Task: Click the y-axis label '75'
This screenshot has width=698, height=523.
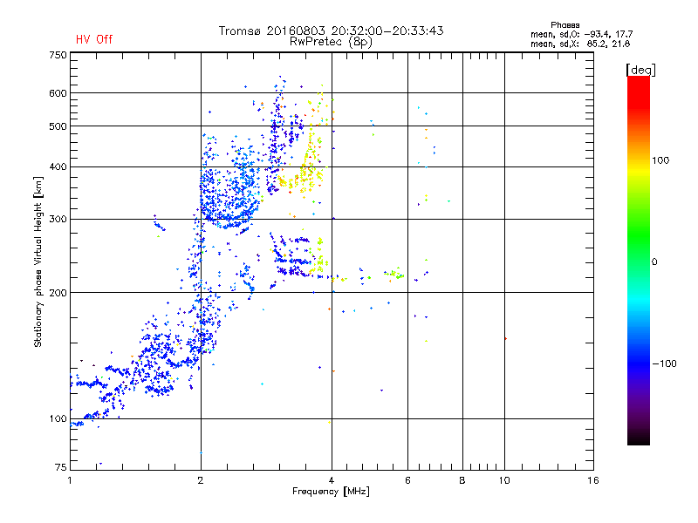Action: pyautogui.click(x=60, y=467)
